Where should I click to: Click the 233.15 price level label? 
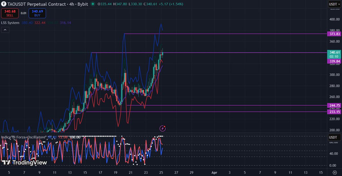[x=334, y=112]
